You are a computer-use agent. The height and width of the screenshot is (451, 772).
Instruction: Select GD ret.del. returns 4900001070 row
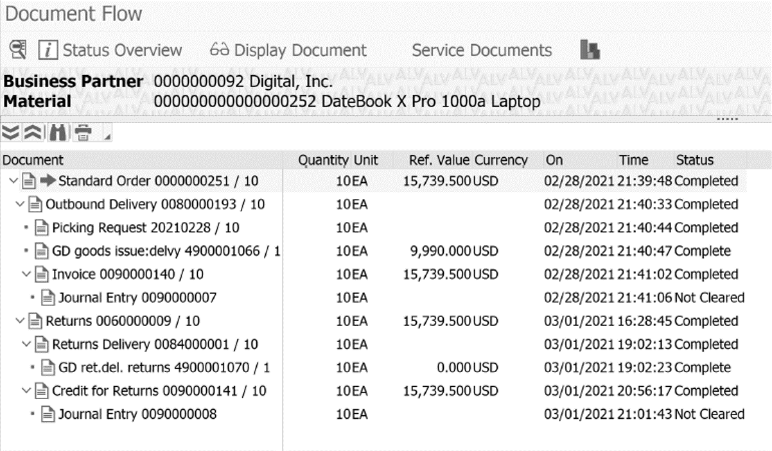coord(373,368)
